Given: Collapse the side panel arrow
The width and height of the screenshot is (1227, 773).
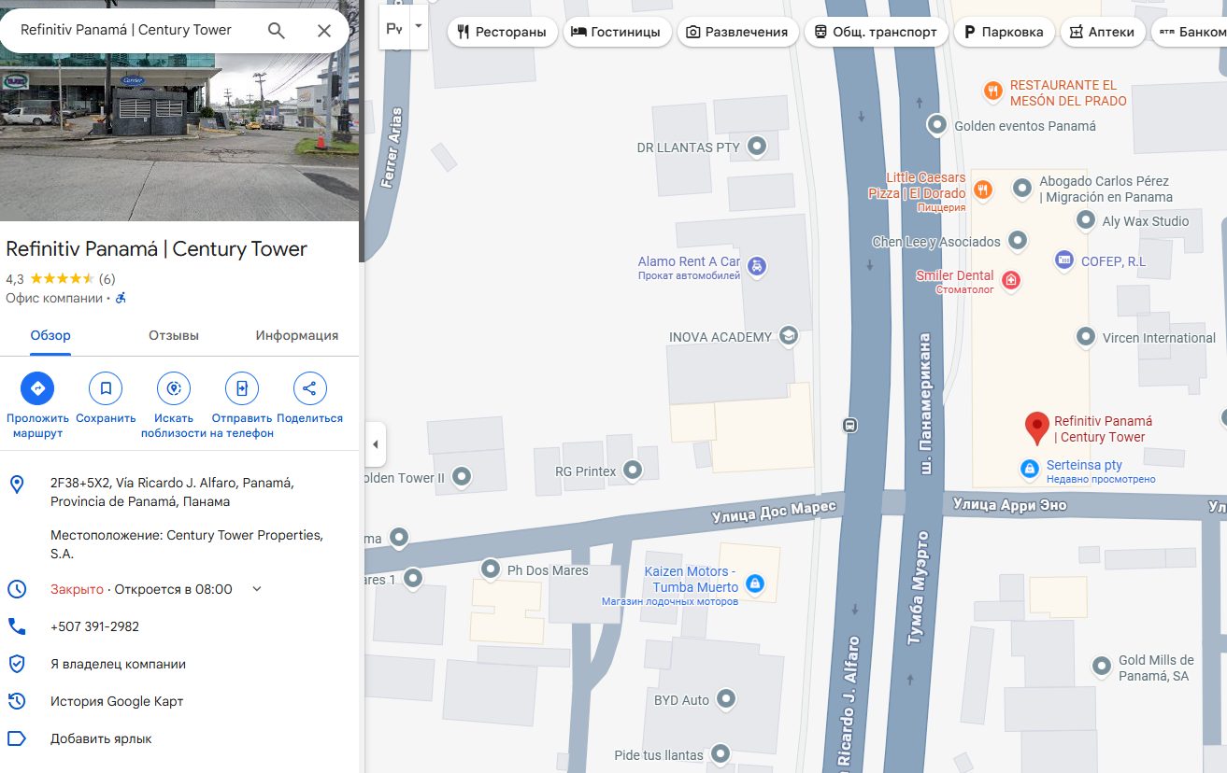Looking at the screenshot, I should click(x=375, y=444).
